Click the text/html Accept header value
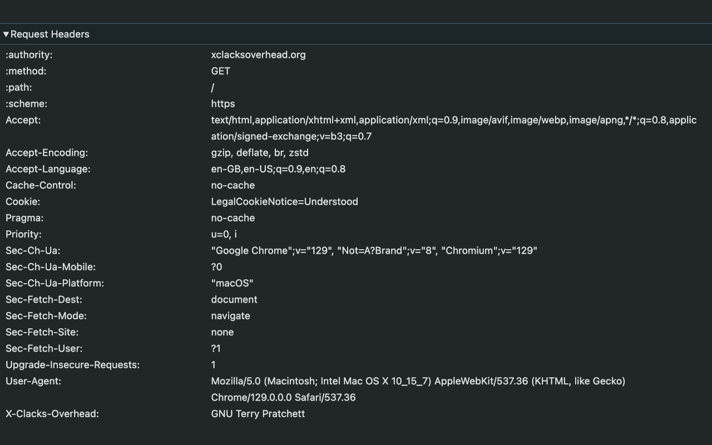712x445 pixels. coord(454,128)
